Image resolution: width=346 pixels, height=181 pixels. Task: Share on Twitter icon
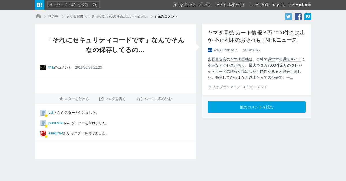[x=288, y=17]
